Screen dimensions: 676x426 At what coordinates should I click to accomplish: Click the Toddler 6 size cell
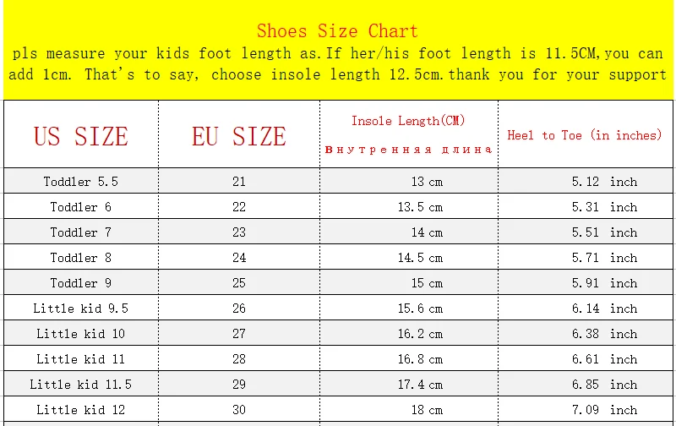pyautogui.click(x=81, y=207)
